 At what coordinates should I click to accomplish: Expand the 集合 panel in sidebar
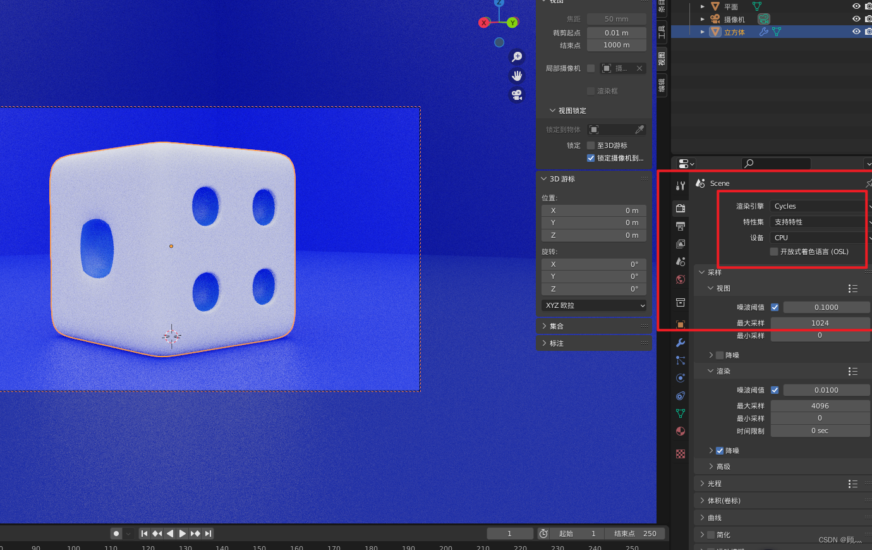[x=544, y=326]
